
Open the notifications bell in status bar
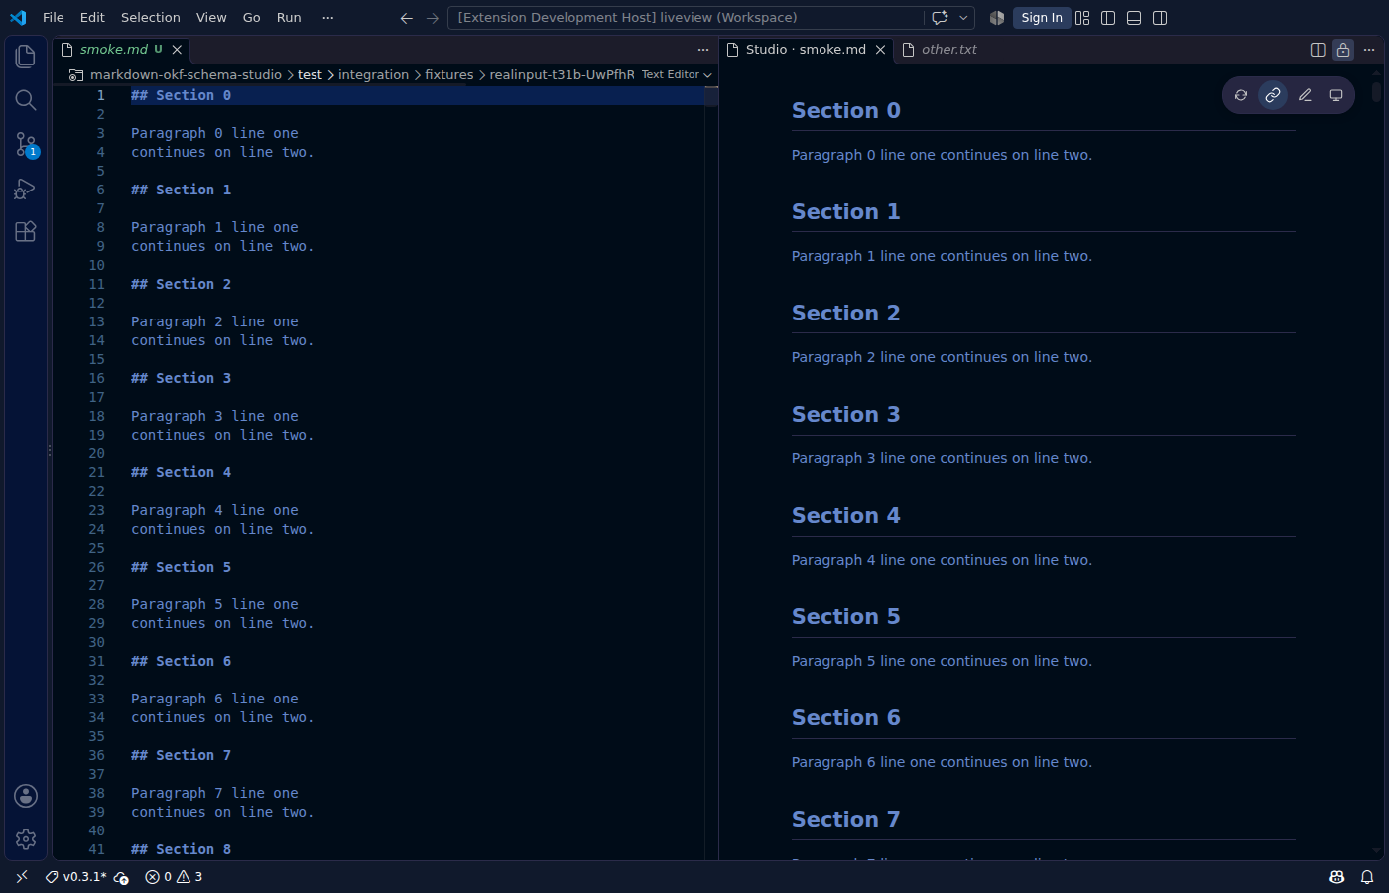pos(1366,877)
